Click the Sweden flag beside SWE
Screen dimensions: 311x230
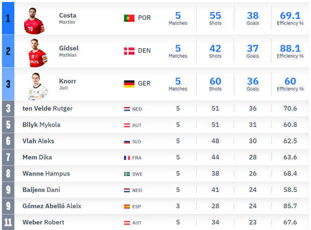tap(127, 174)
